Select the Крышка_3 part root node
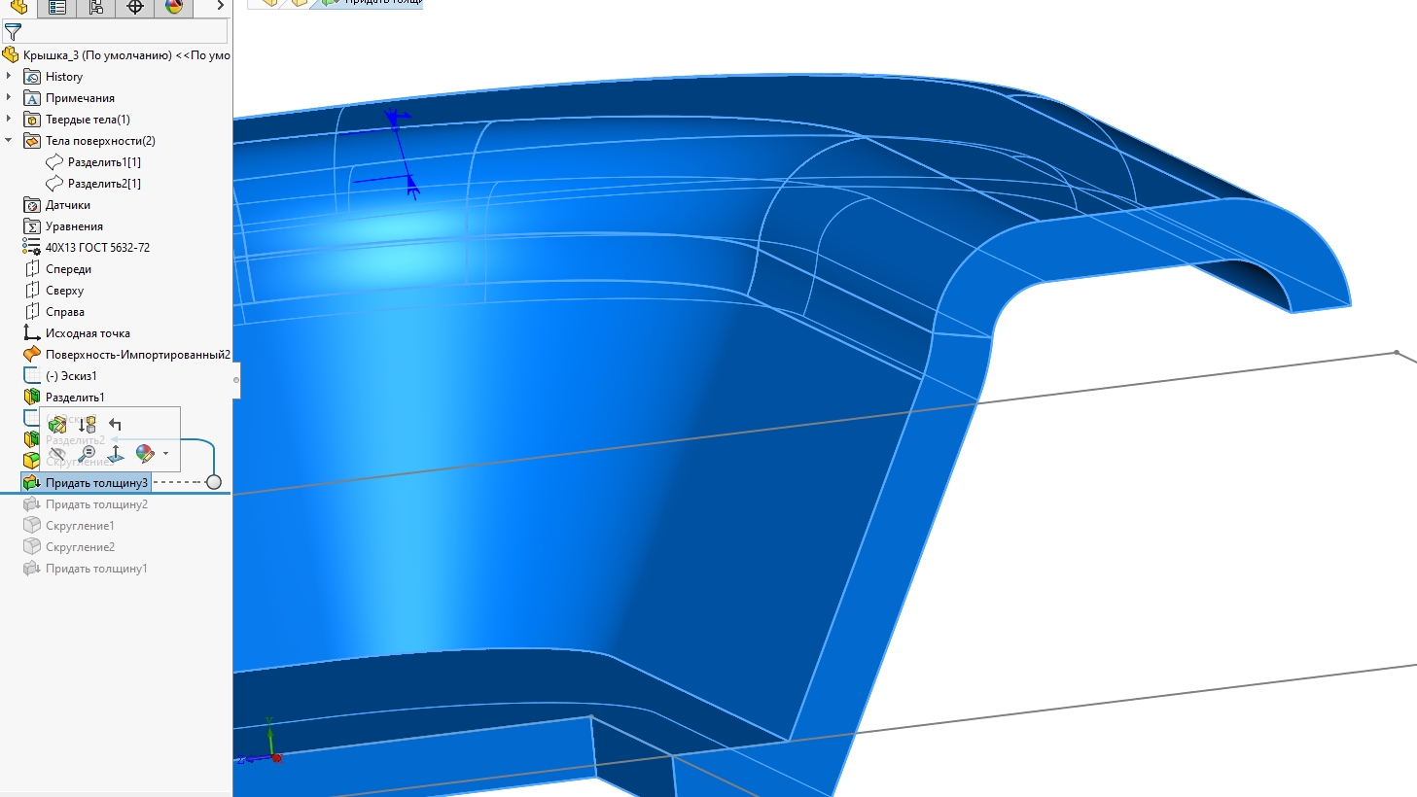This screenshot has width=1417, height=797. [117, 55]
